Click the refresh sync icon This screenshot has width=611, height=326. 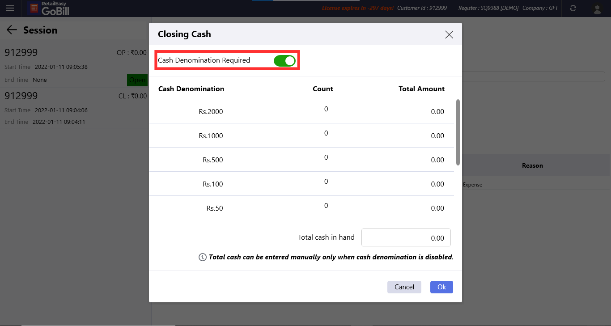point(573,8)
